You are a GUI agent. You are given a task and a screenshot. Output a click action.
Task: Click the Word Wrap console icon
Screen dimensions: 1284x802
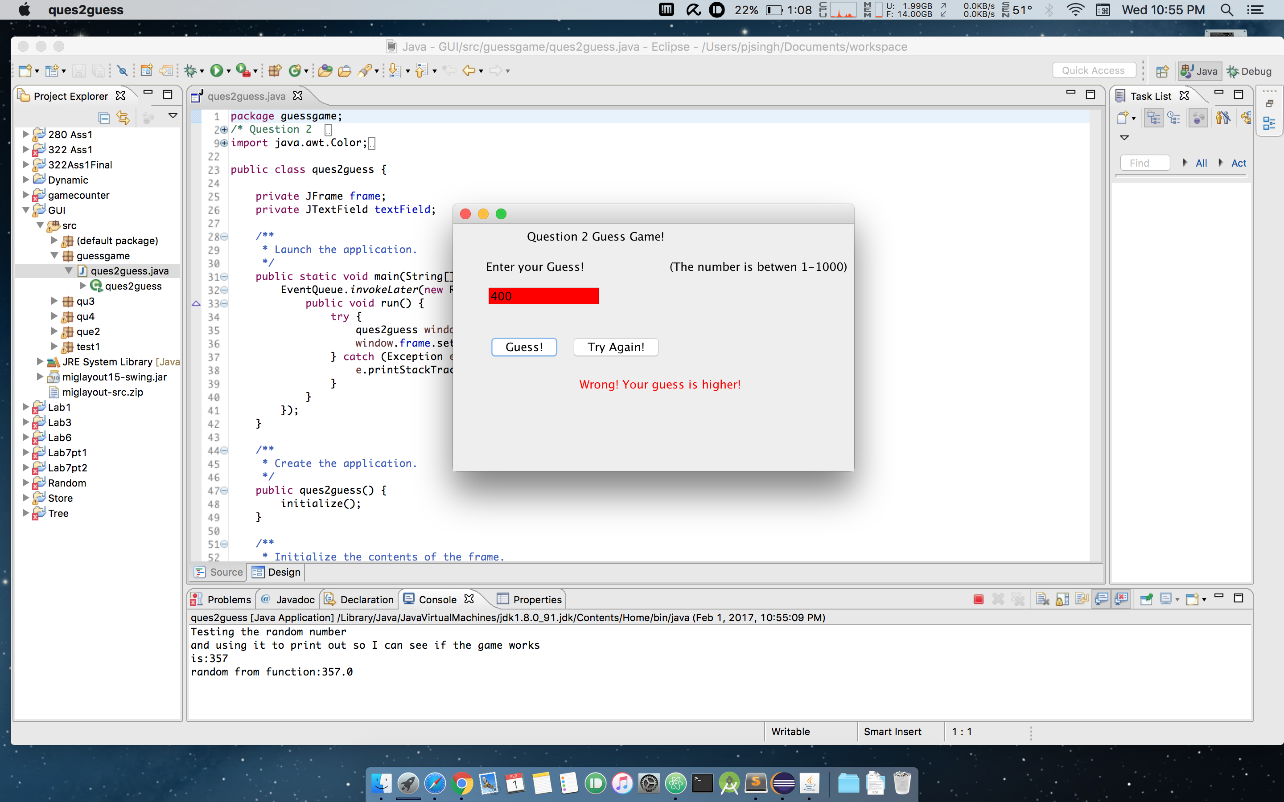[x=1082, y=599]
